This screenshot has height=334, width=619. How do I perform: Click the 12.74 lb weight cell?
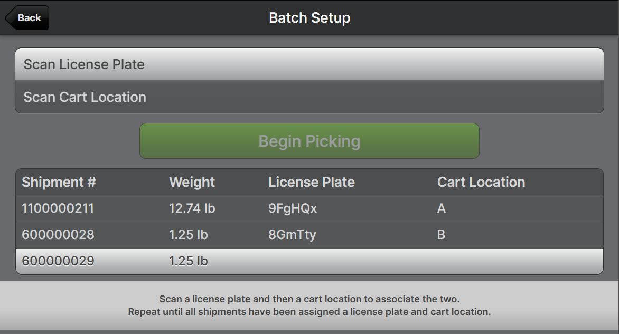192,208
